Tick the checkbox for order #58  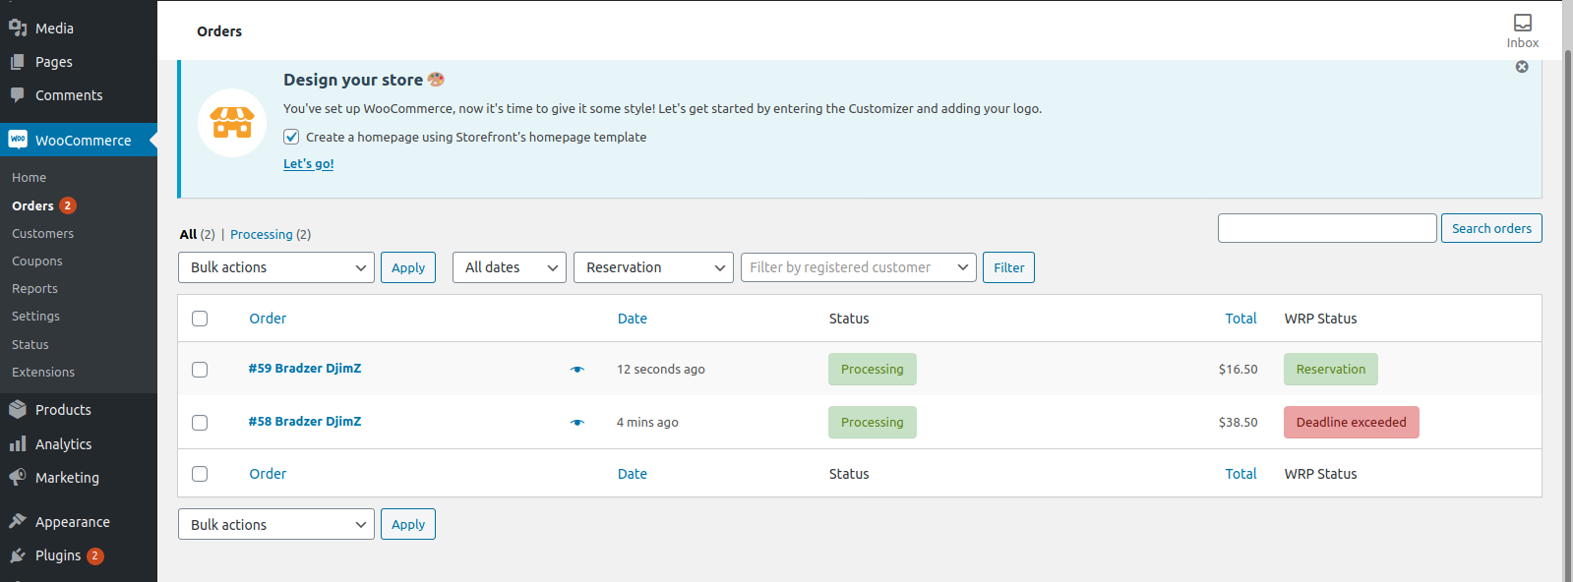(200, 423)
